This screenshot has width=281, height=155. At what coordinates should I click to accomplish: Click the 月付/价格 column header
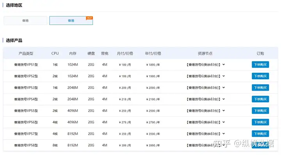[x=125, y=53]
